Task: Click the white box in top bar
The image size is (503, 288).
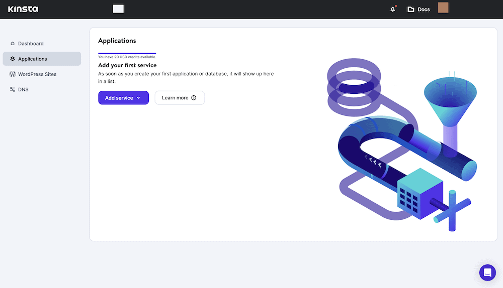Action: tap(118, 9)
